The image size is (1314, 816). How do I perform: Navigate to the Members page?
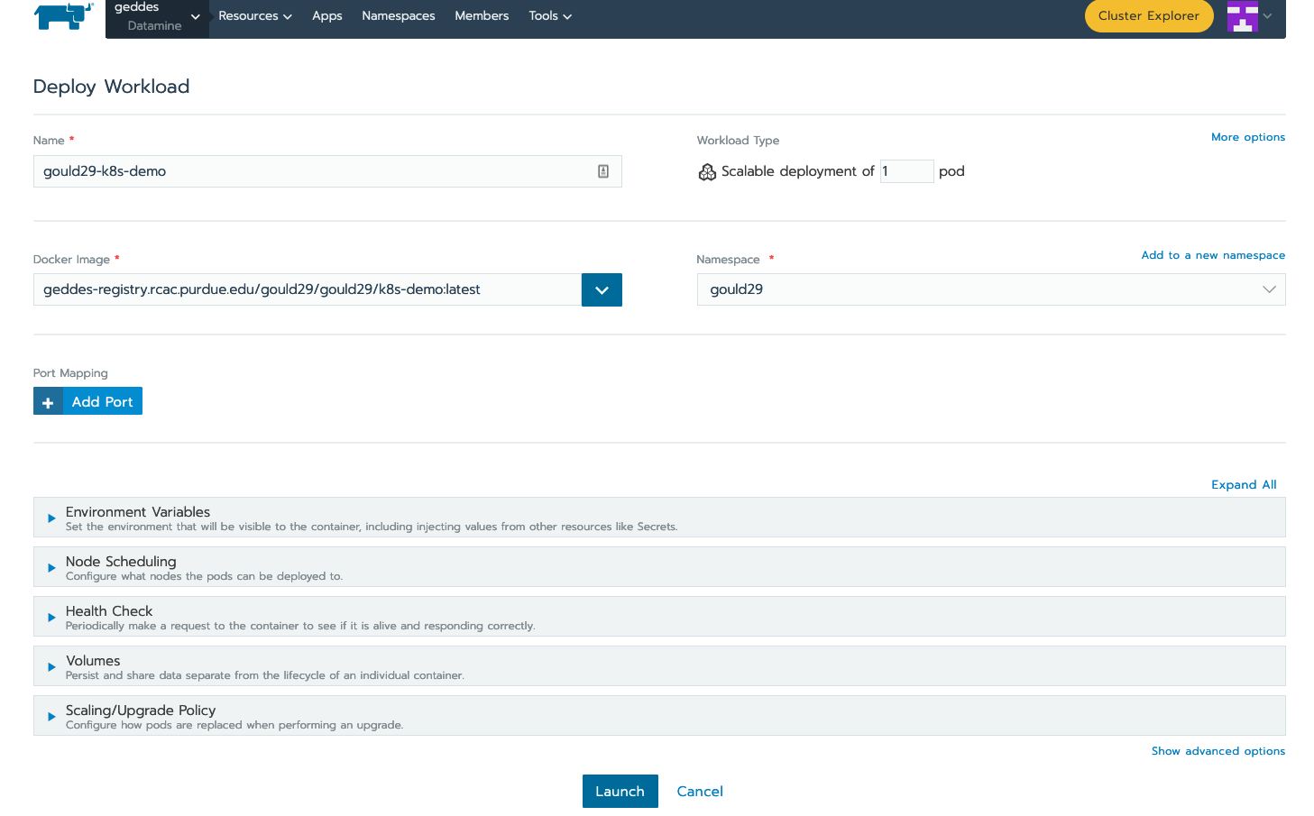click(482, 15)
